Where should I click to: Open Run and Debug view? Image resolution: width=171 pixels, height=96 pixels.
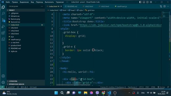tap(3, 26)
